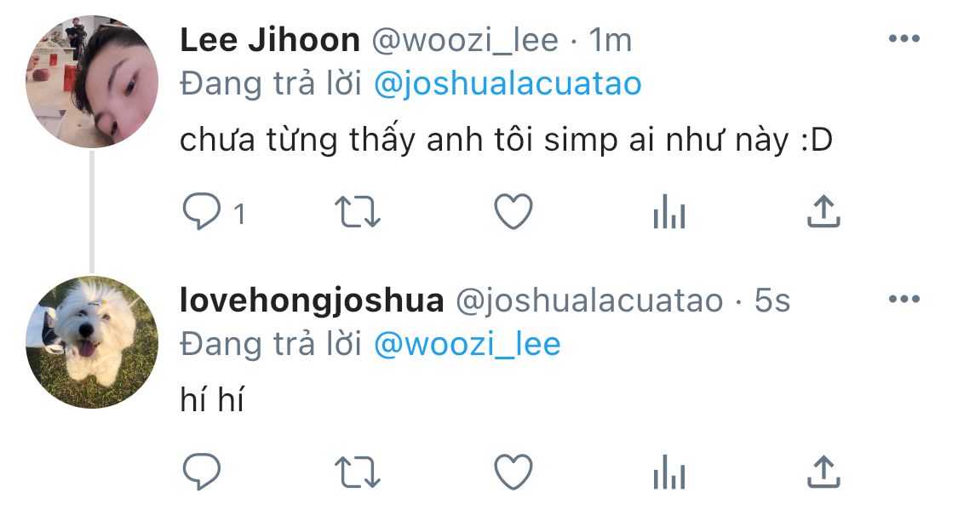Share Lee Jihoon's tweet
The height and width of the screenshot is (510, 958).
pos(823,211)
